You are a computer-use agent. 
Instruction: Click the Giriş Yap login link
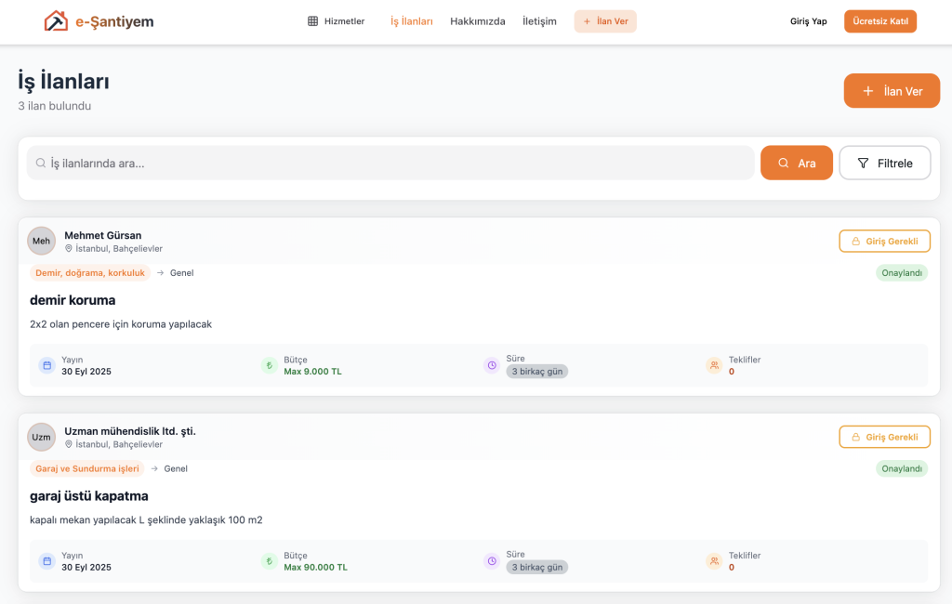pyautogui.click(x=808, y=21)
